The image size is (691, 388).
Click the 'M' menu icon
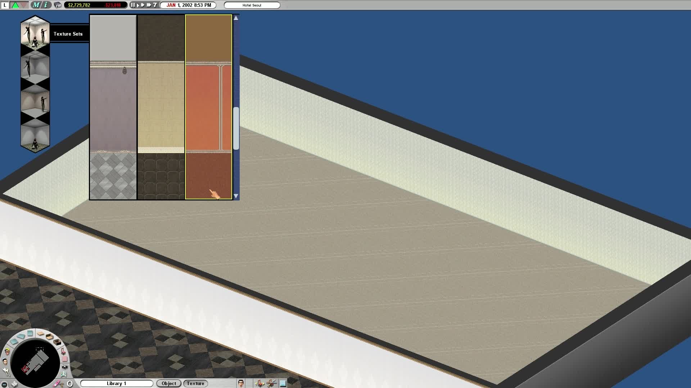point(36,5)
